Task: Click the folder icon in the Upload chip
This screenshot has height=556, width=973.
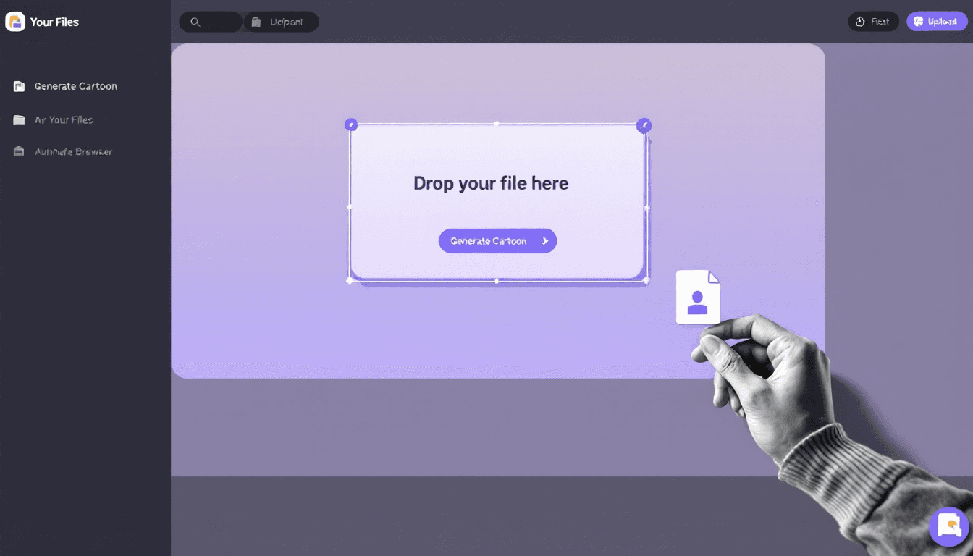Action: click(x=254, y=22)
